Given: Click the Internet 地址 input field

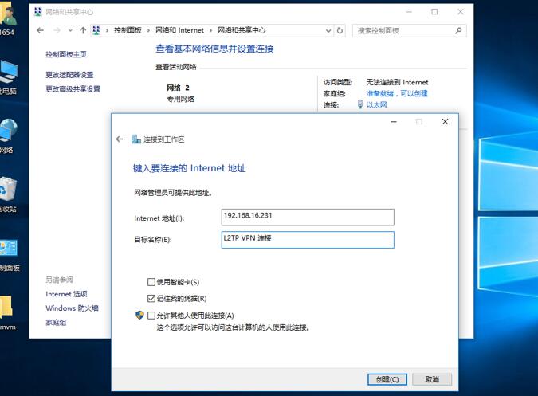Looking at the screenshot, I should click(x=308, y=217).
